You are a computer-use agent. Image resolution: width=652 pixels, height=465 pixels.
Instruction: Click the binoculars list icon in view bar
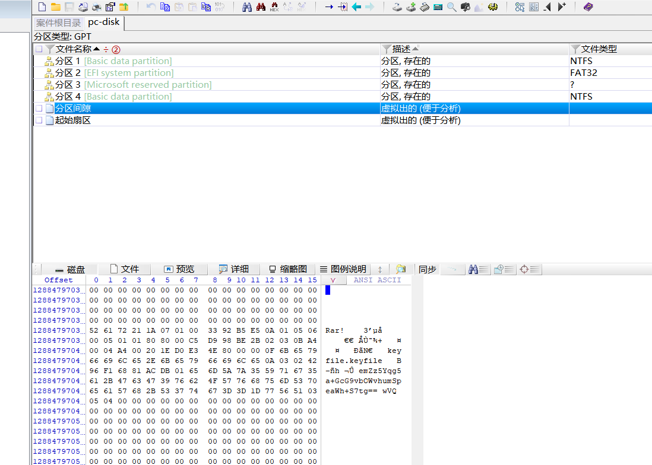(x=478, y=269)
